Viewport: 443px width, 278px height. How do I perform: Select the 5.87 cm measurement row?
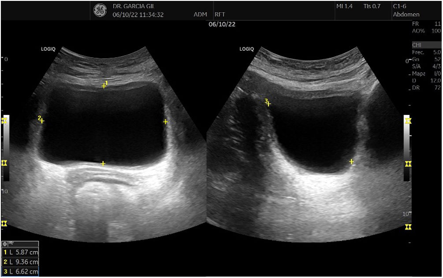[20, 252]
